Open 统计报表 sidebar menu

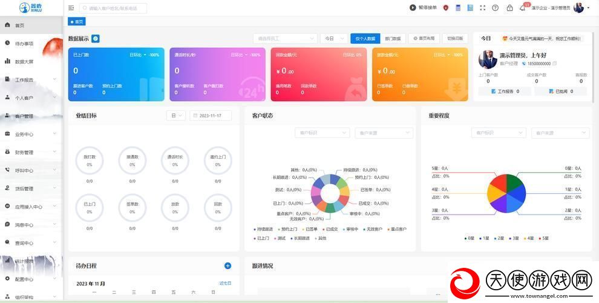tap(31, 261)
